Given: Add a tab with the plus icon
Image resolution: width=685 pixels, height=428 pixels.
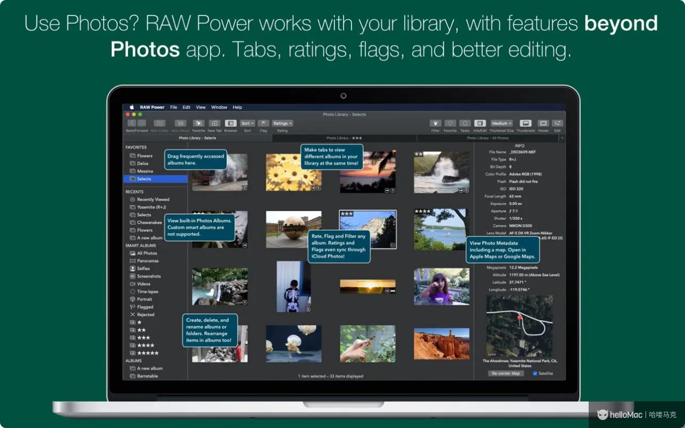Looking at the screenshot, I should 562,138.
